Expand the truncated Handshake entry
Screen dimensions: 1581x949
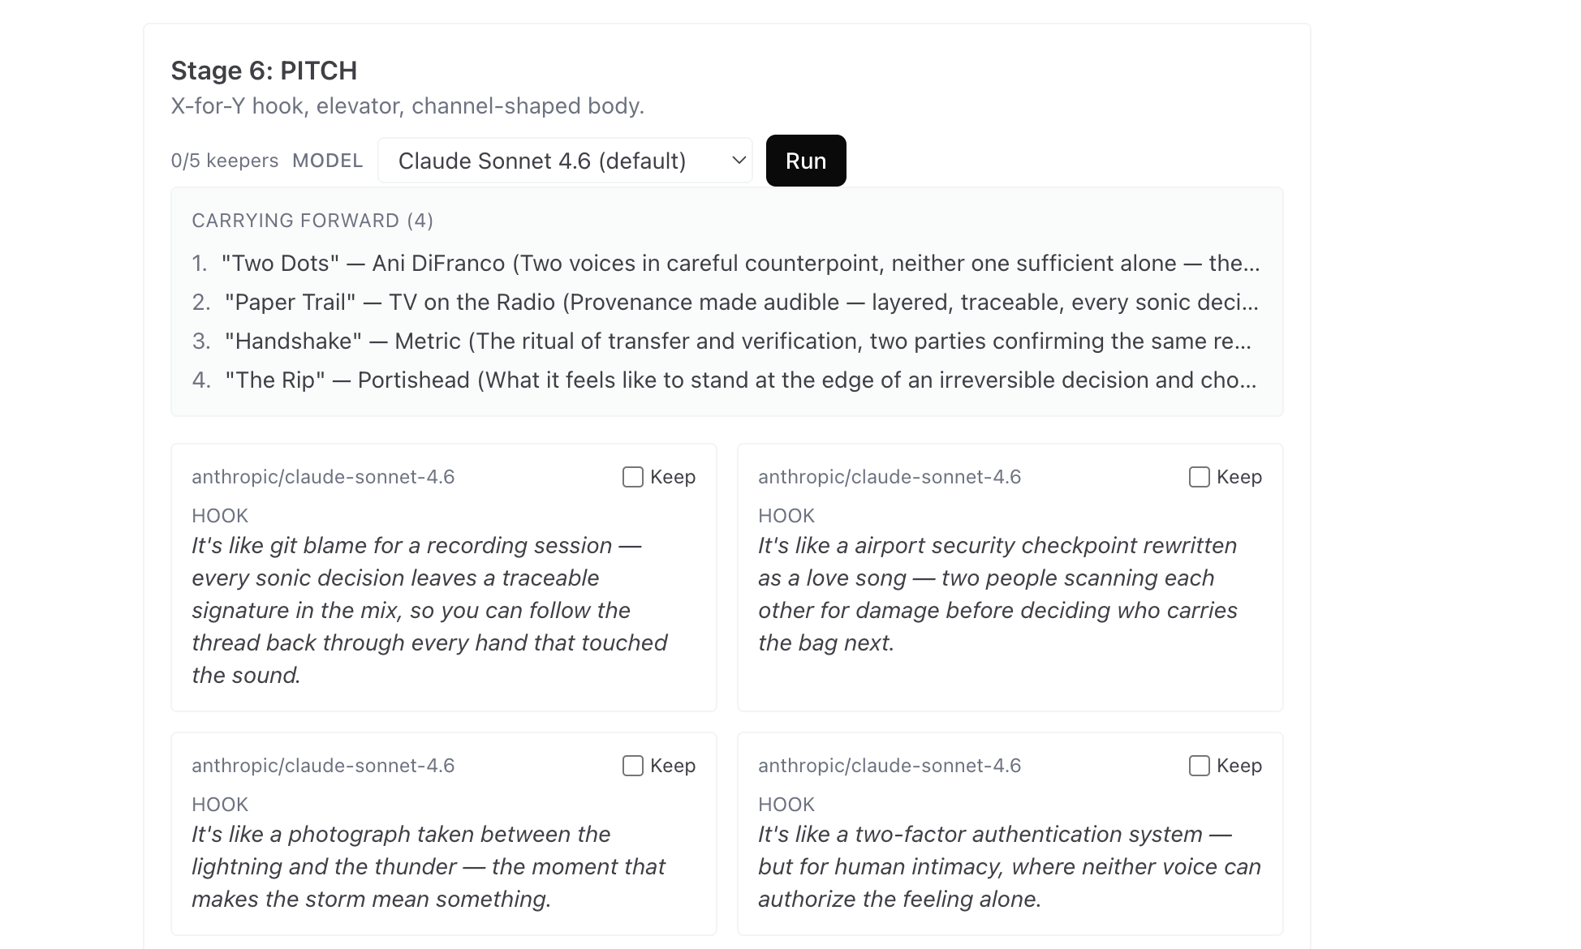737,341
